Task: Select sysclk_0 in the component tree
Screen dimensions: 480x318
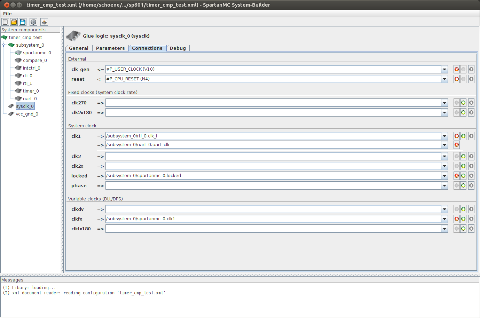Action: 25,106
